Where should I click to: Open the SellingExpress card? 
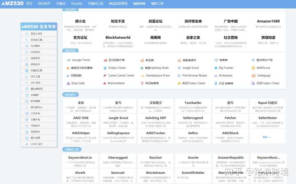tap(118, 136)
